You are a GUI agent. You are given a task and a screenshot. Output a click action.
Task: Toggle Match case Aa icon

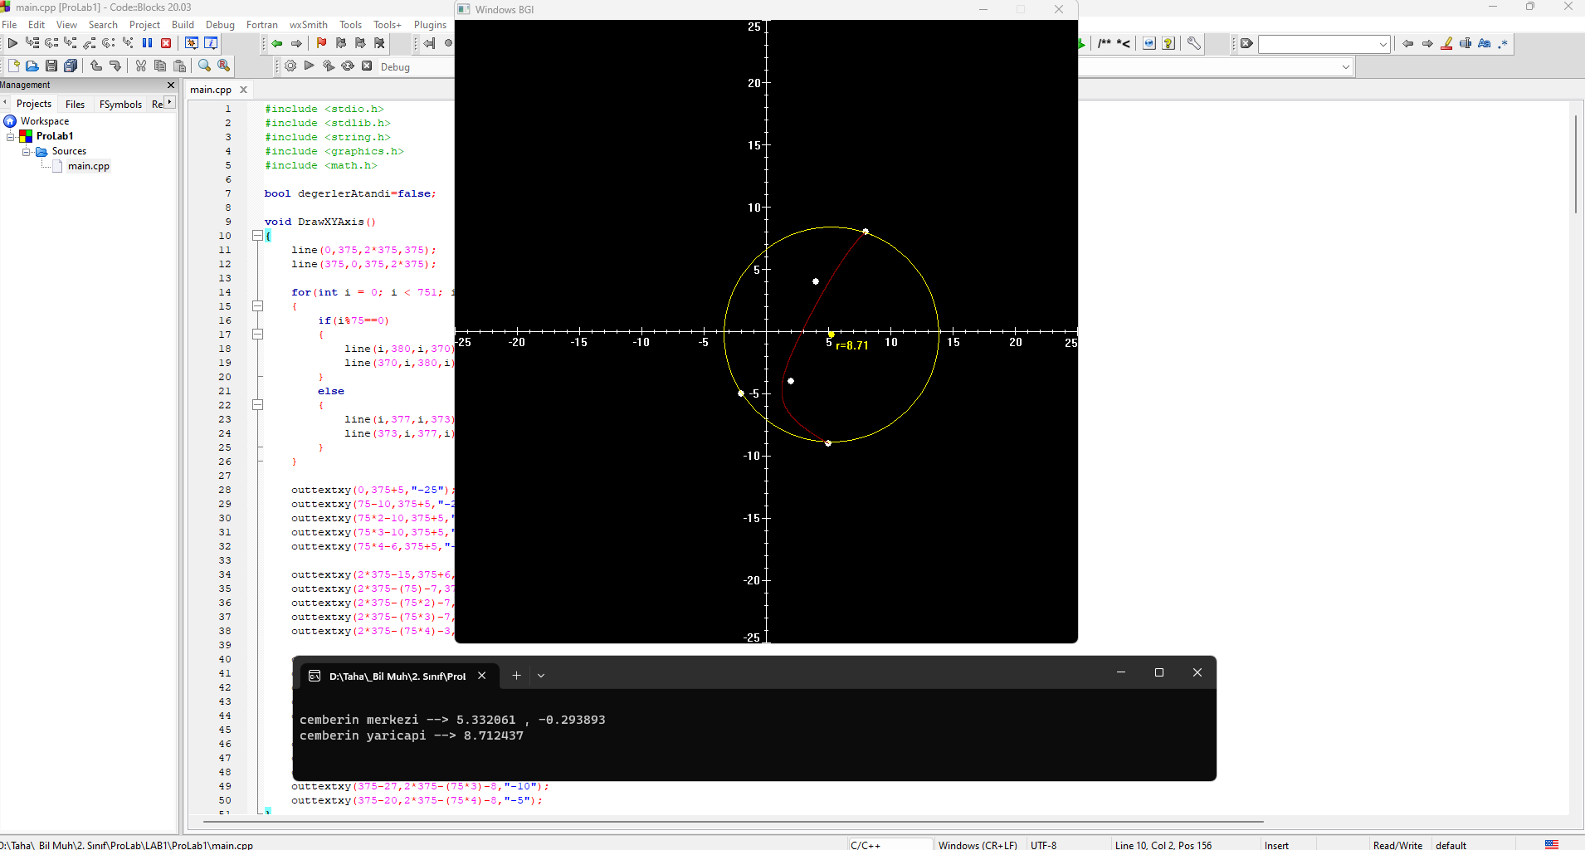point(1485,43)
